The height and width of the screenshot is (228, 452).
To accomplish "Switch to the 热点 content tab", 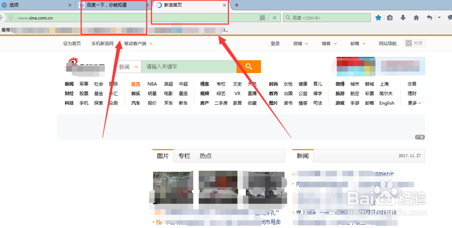I will pyautogui.click(x=206, y=156).
